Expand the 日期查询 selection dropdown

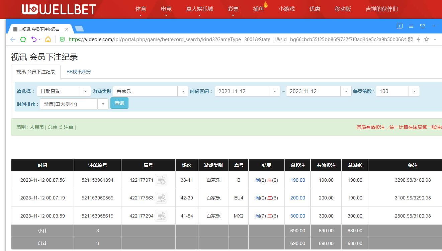click(85, 91)
